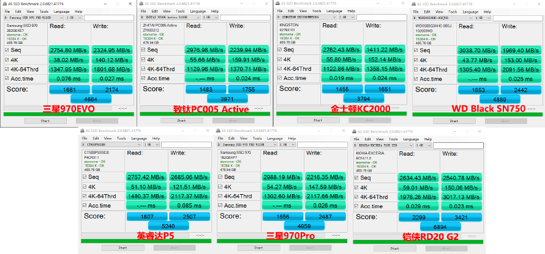Toggle Acc.time in the Samsung 2B2QEXE7 window
Viewport: 545px width, 254px height.
7,78
